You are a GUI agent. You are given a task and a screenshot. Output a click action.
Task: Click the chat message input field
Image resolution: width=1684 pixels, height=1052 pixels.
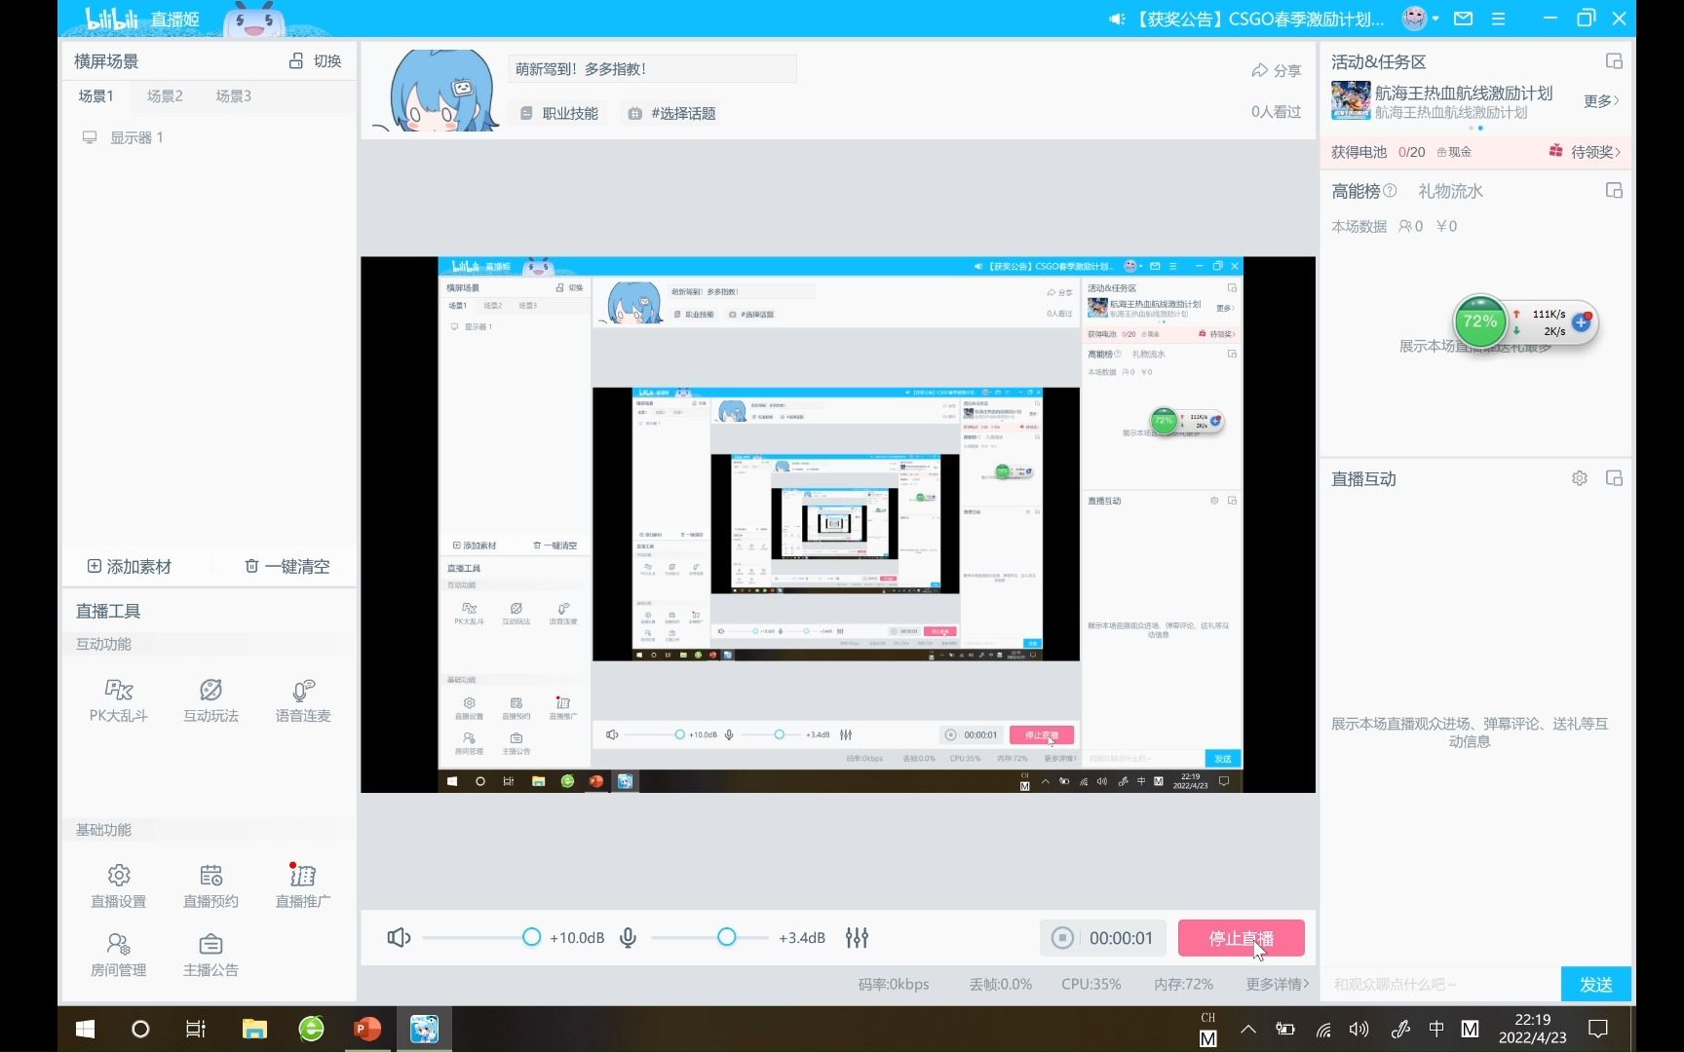1440,984
